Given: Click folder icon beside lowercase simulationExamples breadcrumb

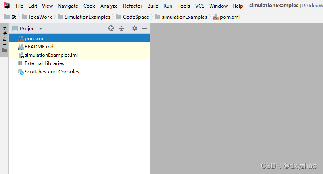Looking at the screenshot, I should [x=158, y=17].
